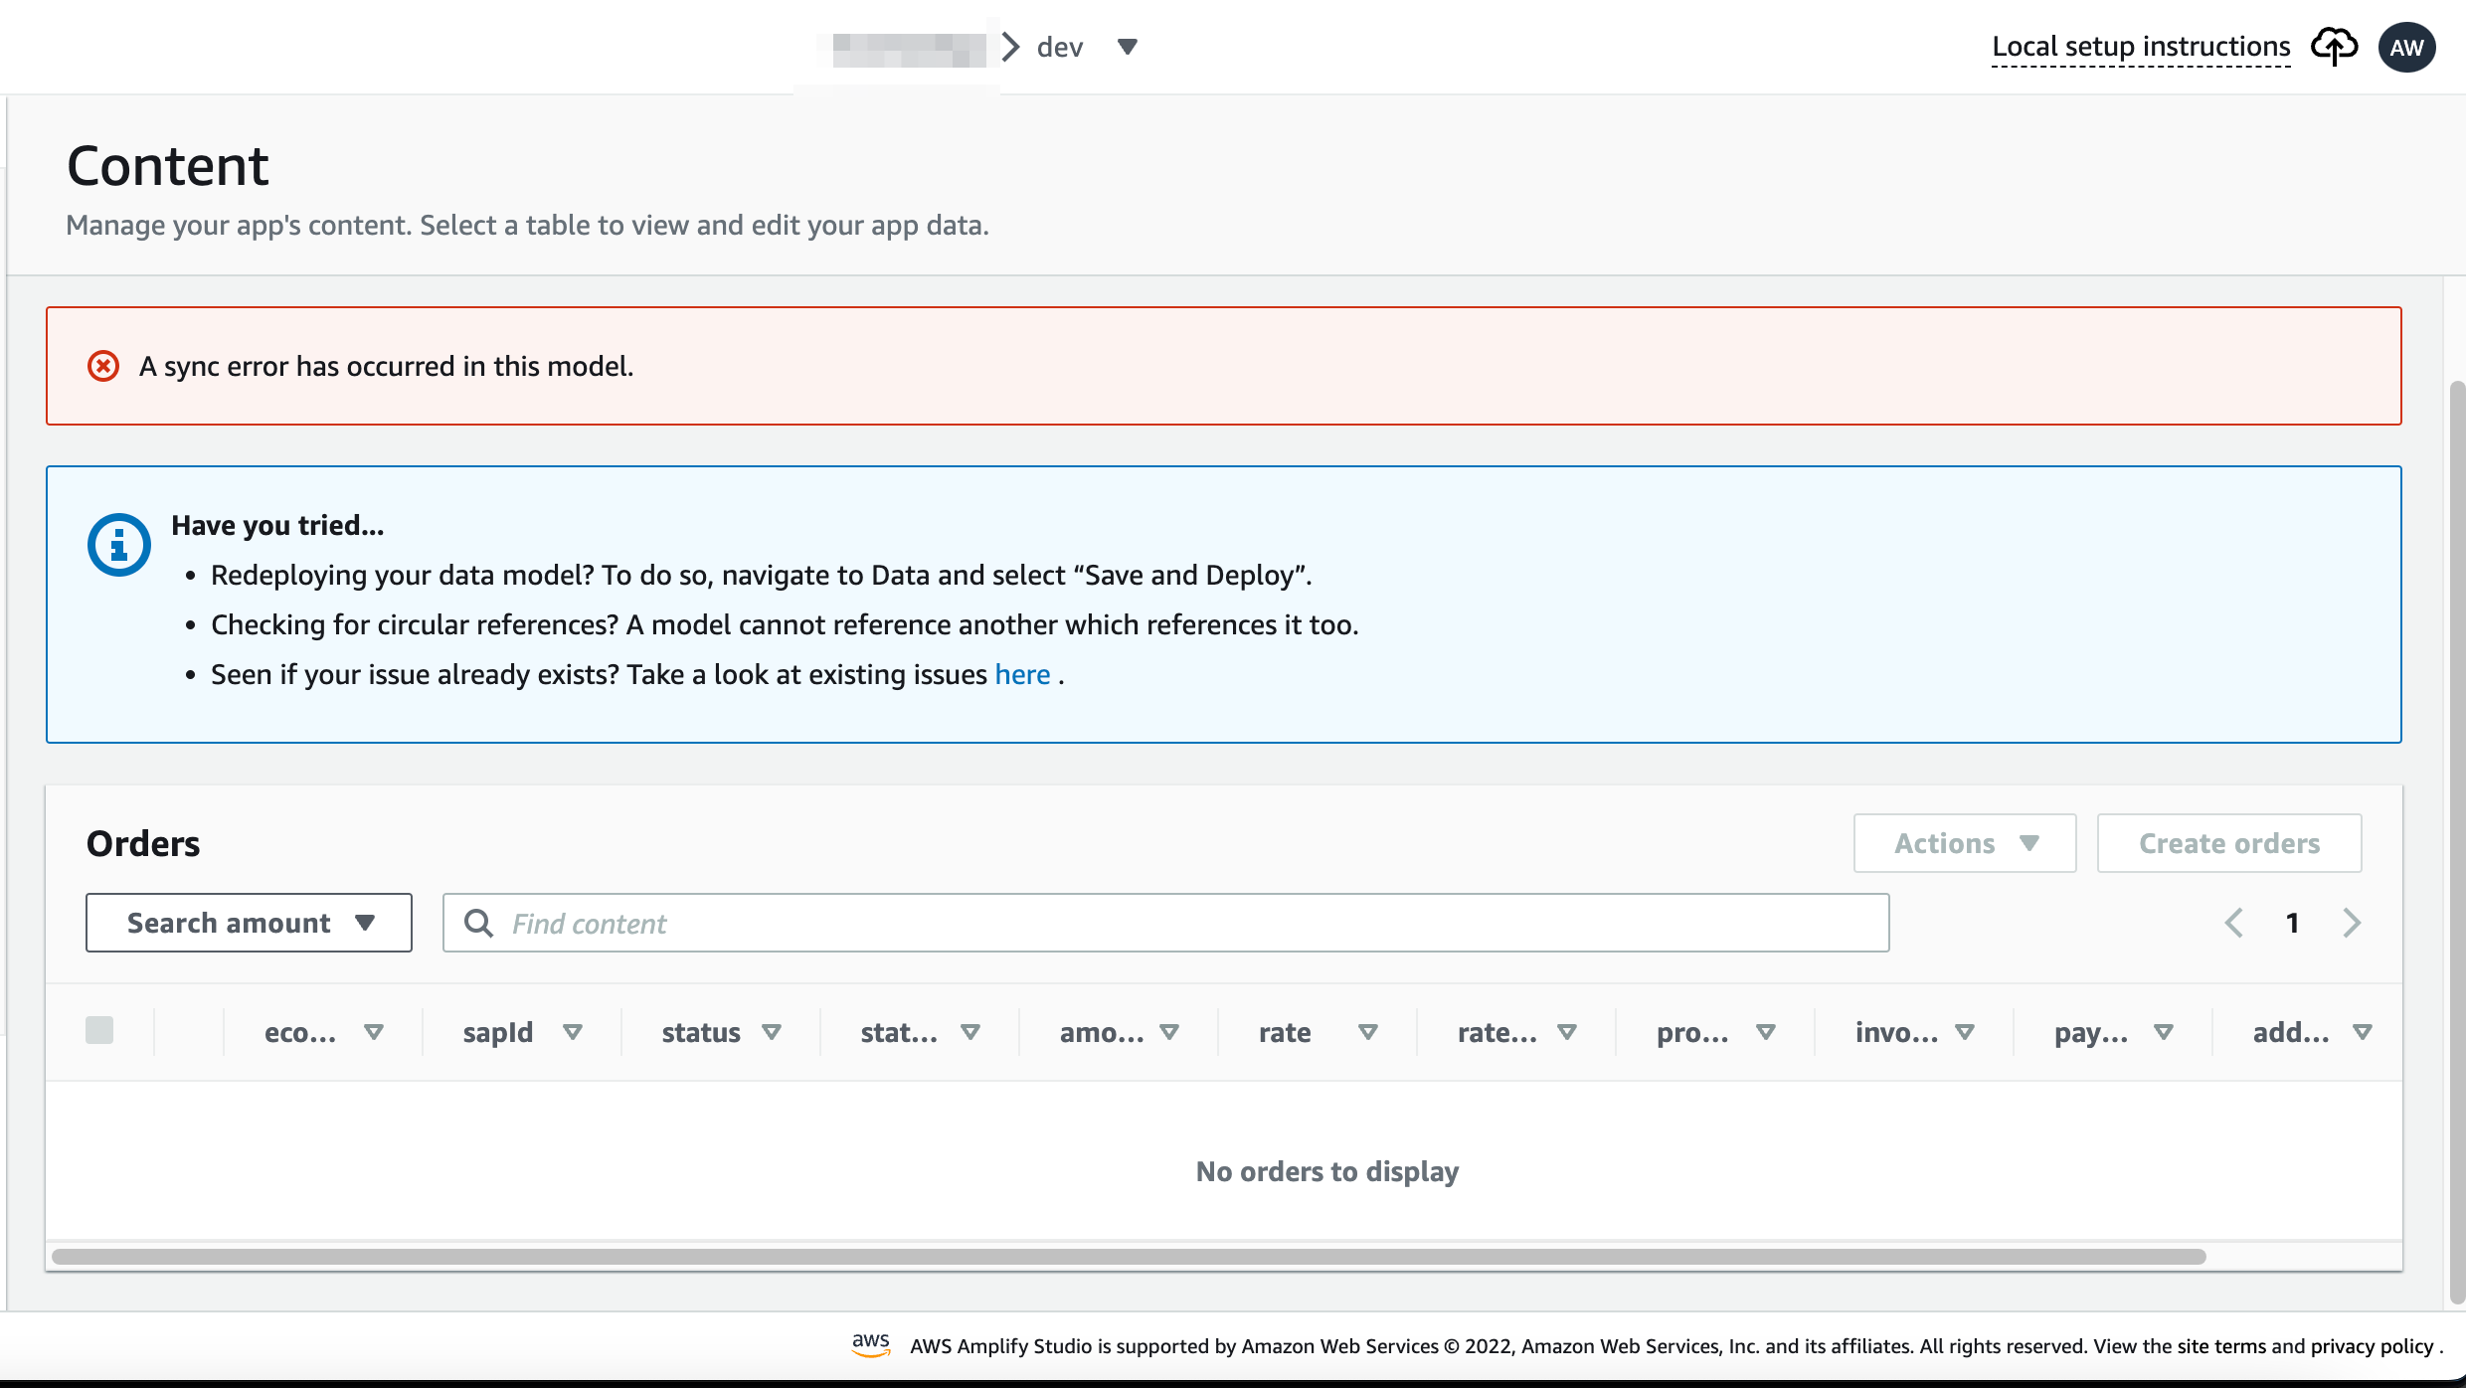Open existing issues via the here link
Screen dimensions: 2466x1388
tap(1022, 674)
